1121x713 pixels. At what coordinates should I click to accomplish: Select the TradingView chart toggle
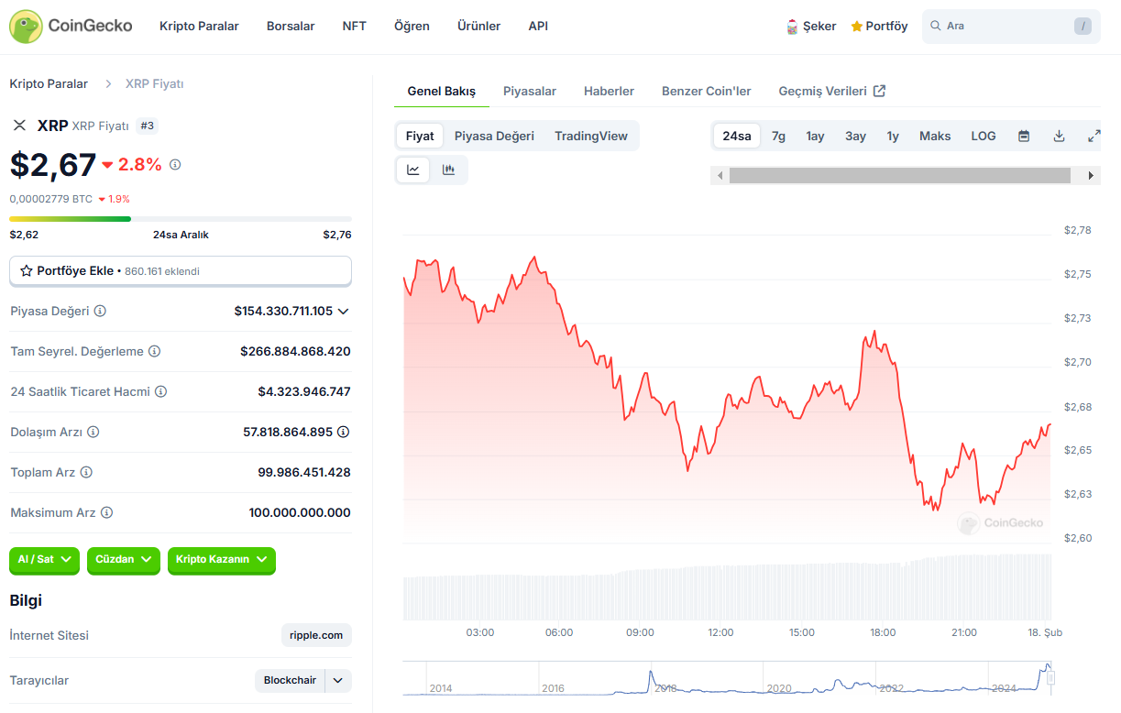(591, 136)
